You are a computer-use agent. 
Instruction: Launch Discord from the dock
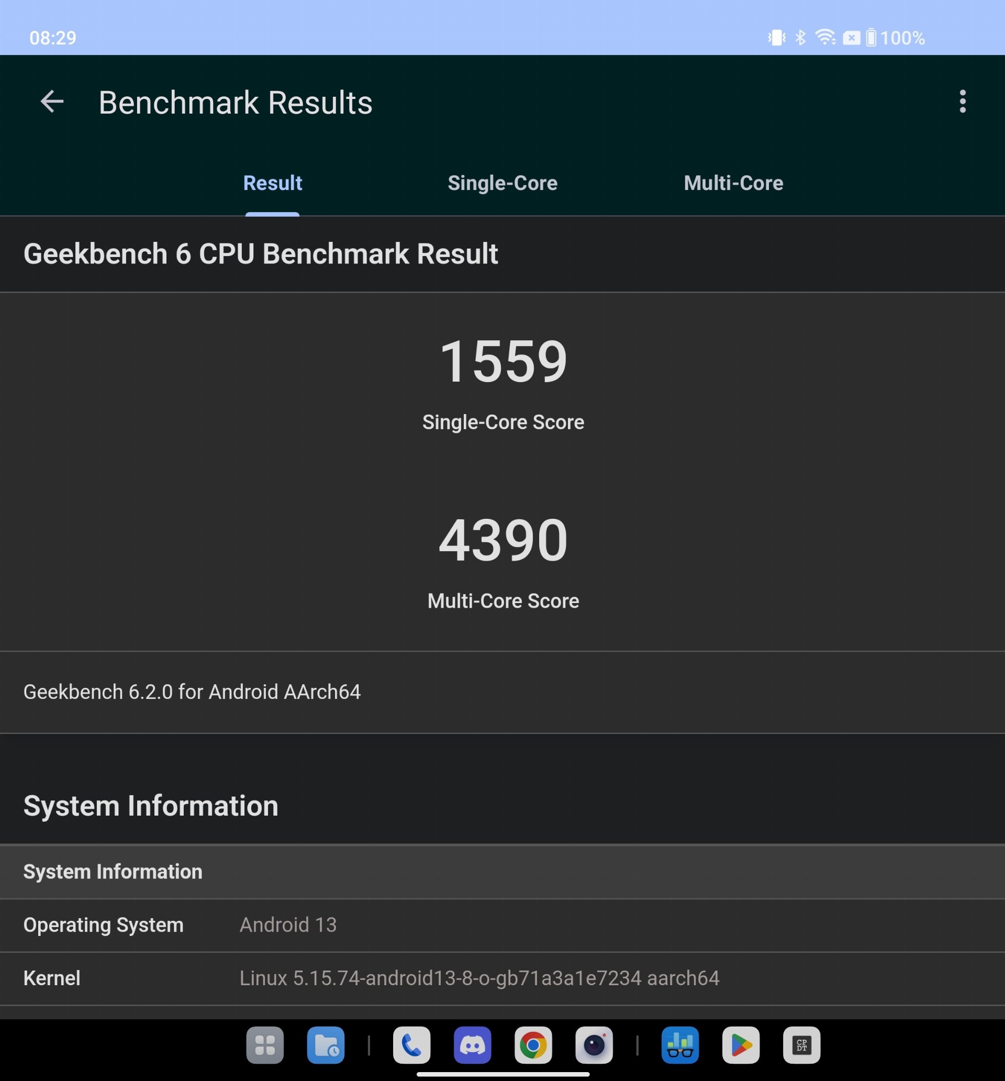(x=473, y=1045)
